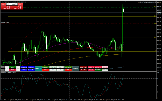The image size is (162, 101).
Task: Click the left 0.01 lot size box
Action: (7, 69)
